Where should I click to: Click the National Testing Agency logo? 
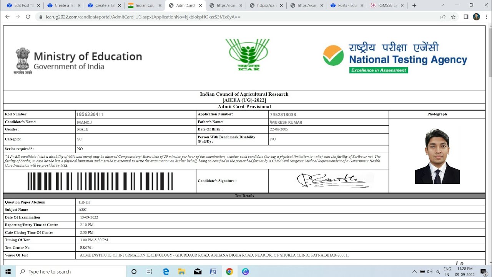tap(395, 58)
